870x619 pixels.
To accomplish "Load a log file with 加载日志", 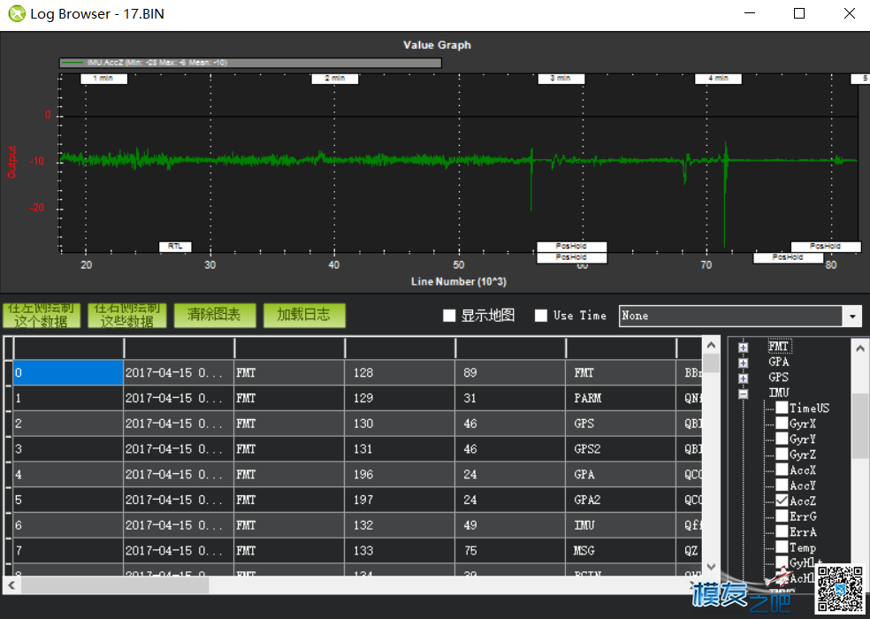I will (x=304, y=316).
